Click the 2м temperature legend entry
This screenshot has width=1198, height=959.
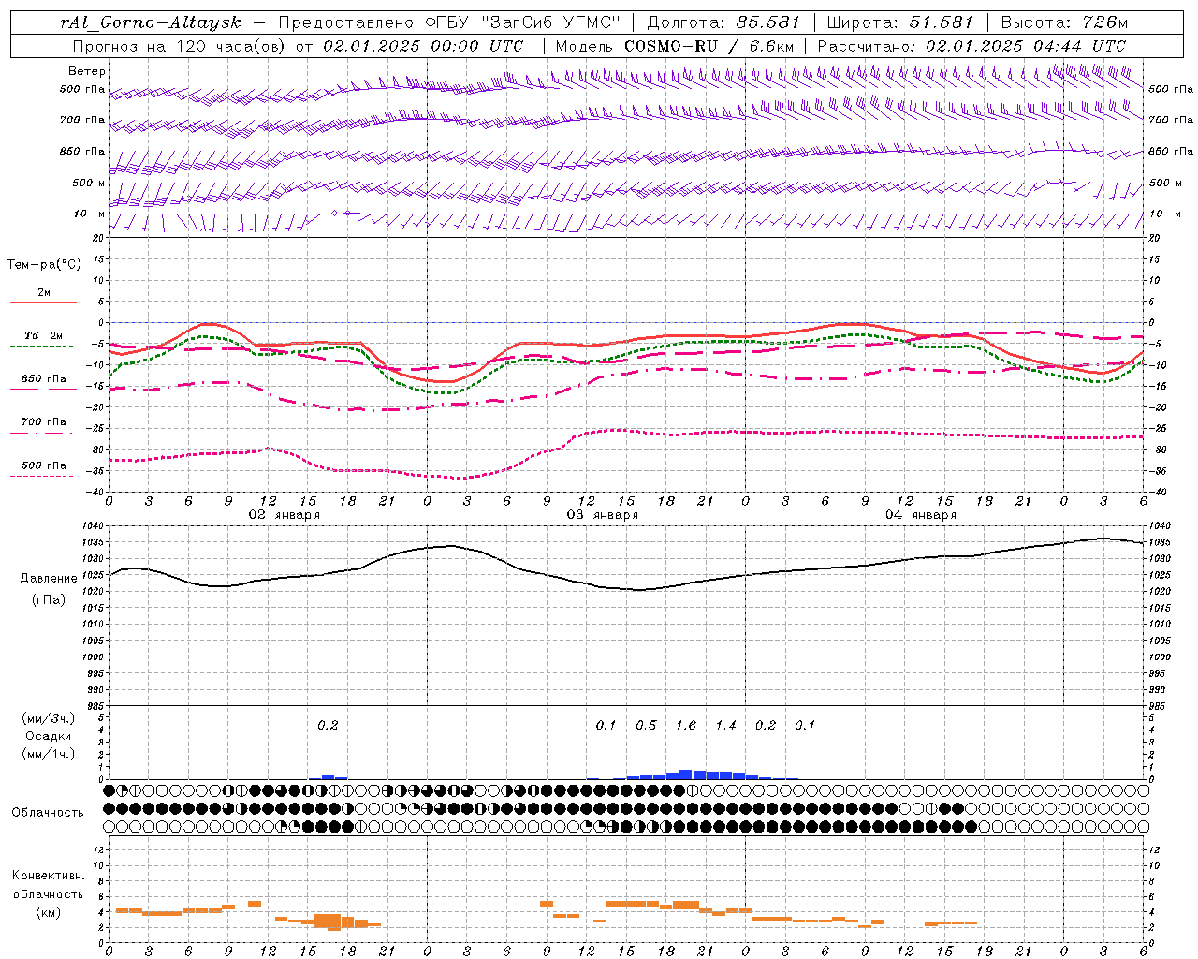coord(44,292)
